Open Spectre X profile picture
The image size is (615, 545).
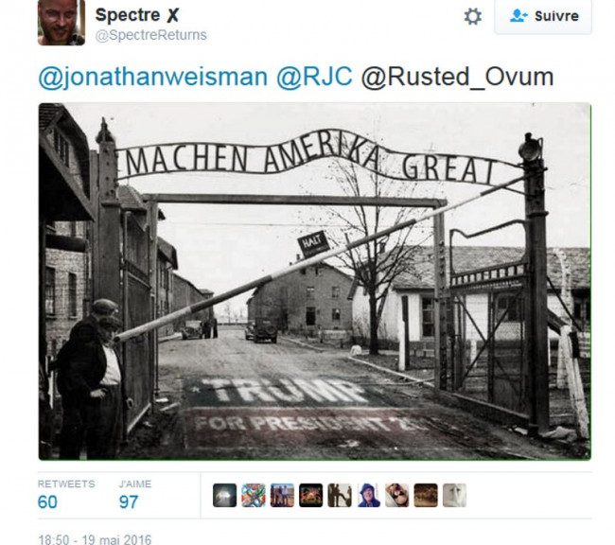point(61,23)
